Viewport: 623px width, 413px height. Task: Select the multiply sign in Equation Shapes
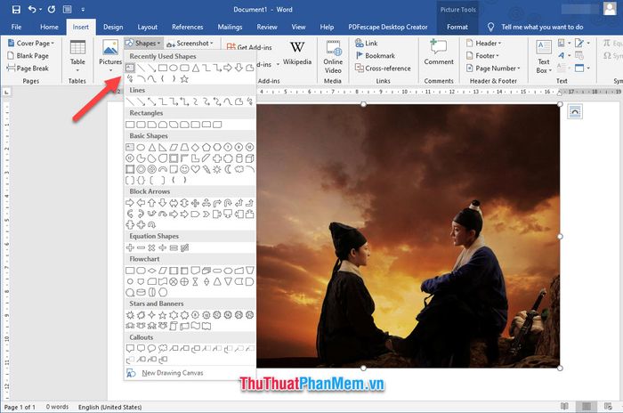point(151,247)
